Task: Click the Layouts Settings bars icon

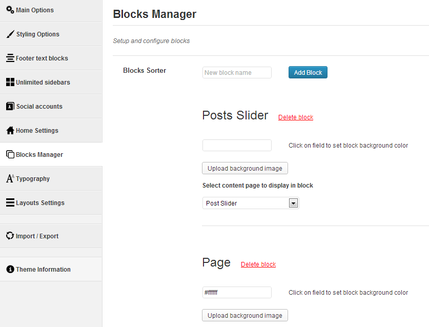Action: [x=10, y=202]
